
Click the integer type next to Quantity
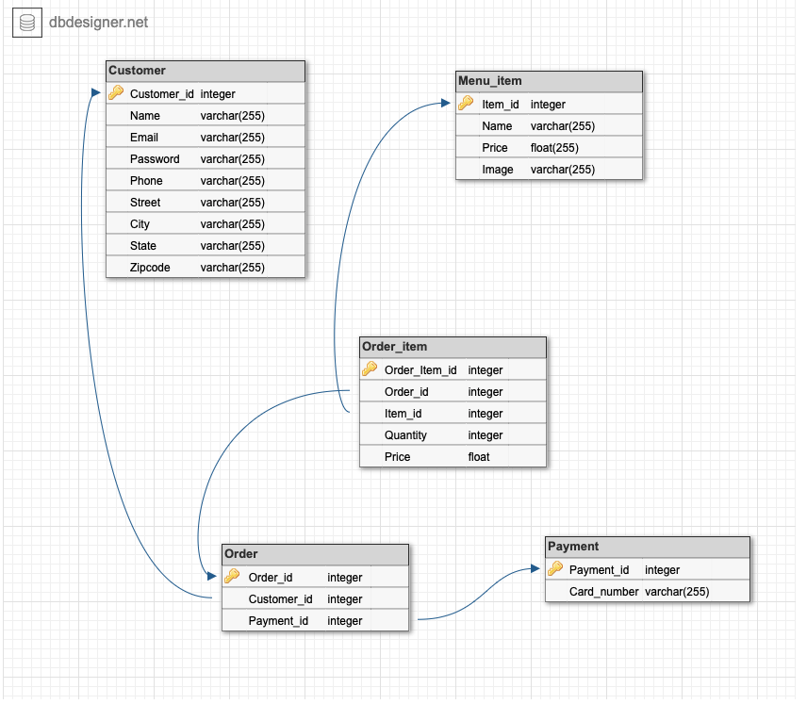pos(486,435)
